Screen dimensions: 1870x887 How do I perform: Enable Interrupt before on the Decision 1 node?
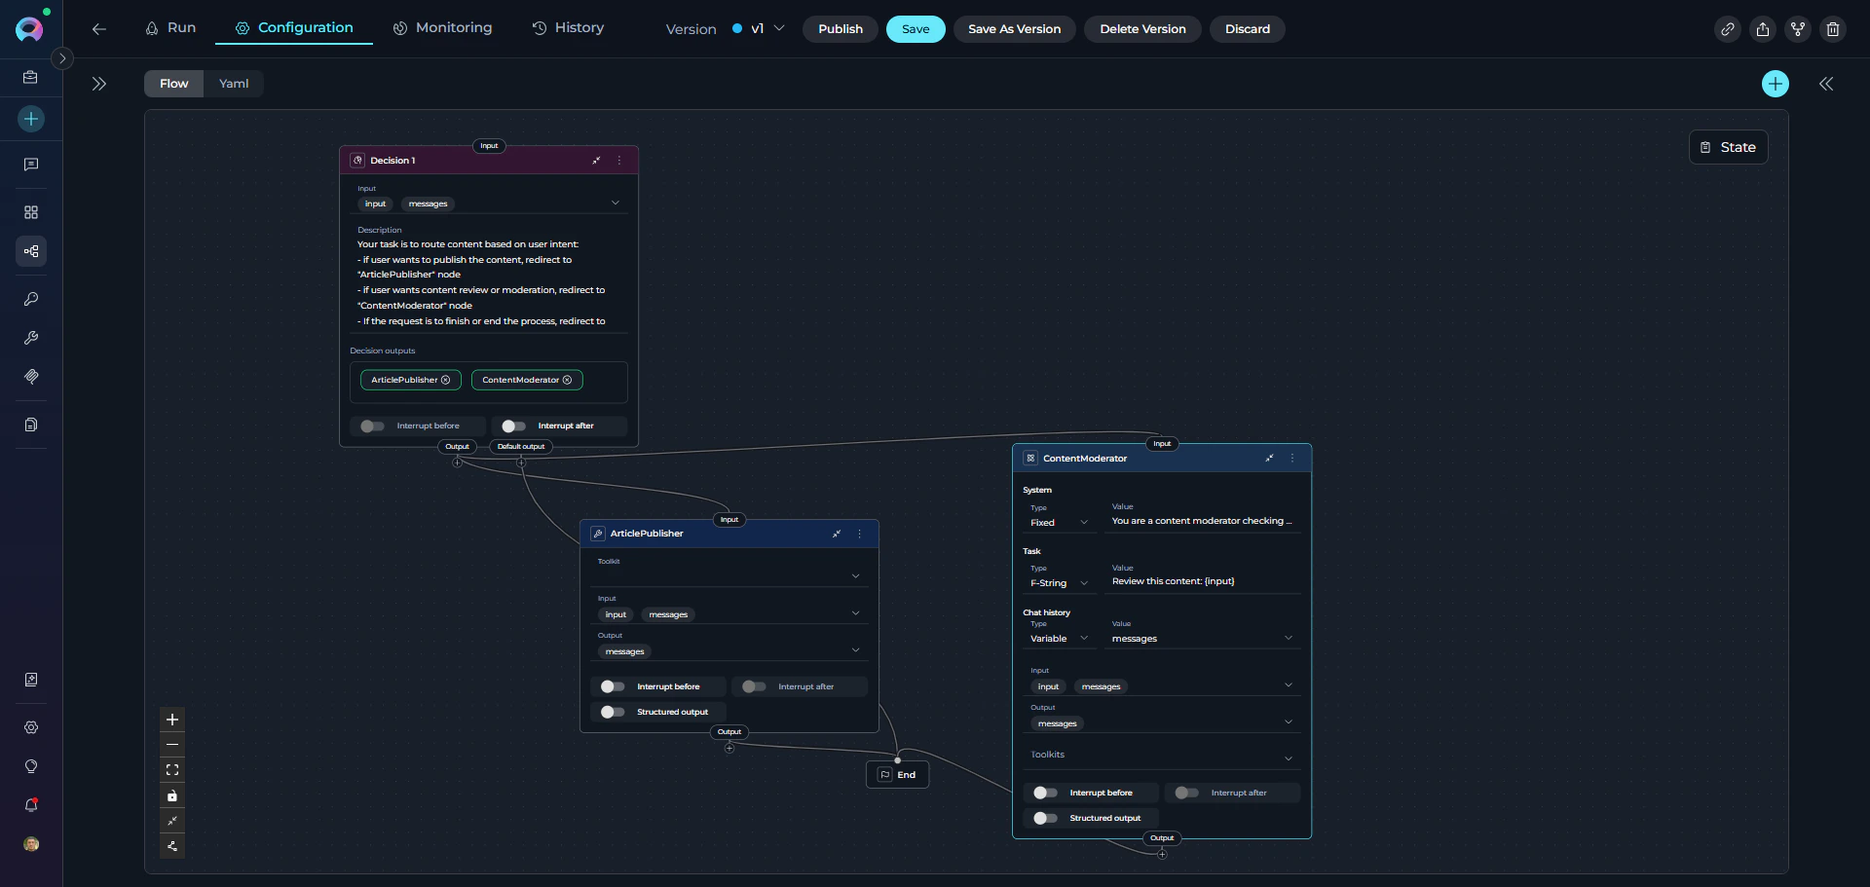373,426
